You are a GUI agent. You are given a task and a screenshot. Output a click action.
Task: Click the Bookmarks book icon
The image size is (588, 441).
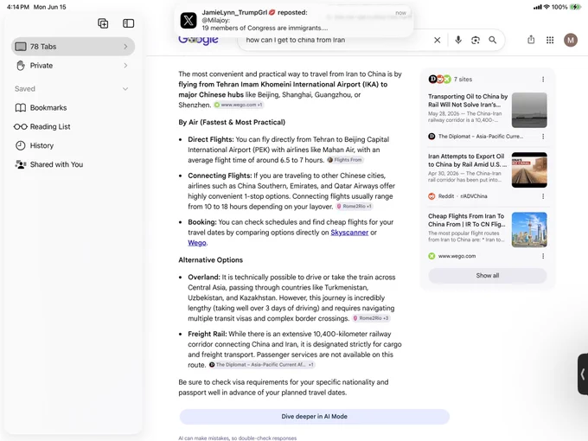click(20, 107)
